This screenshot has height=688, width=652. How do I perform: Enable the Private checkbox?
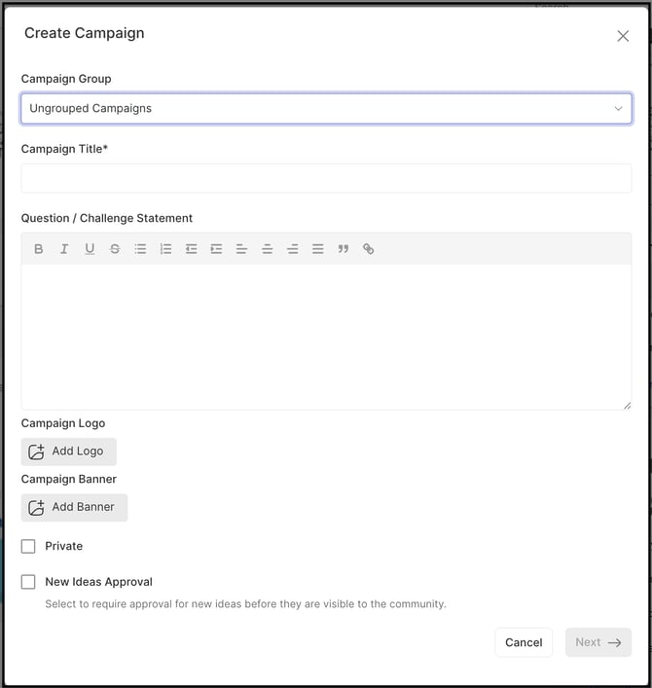pyautogui.click(x=28, y=547)
